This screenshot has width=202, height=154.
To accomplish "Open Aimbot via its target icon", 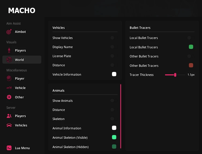I will tap(9, 32).
